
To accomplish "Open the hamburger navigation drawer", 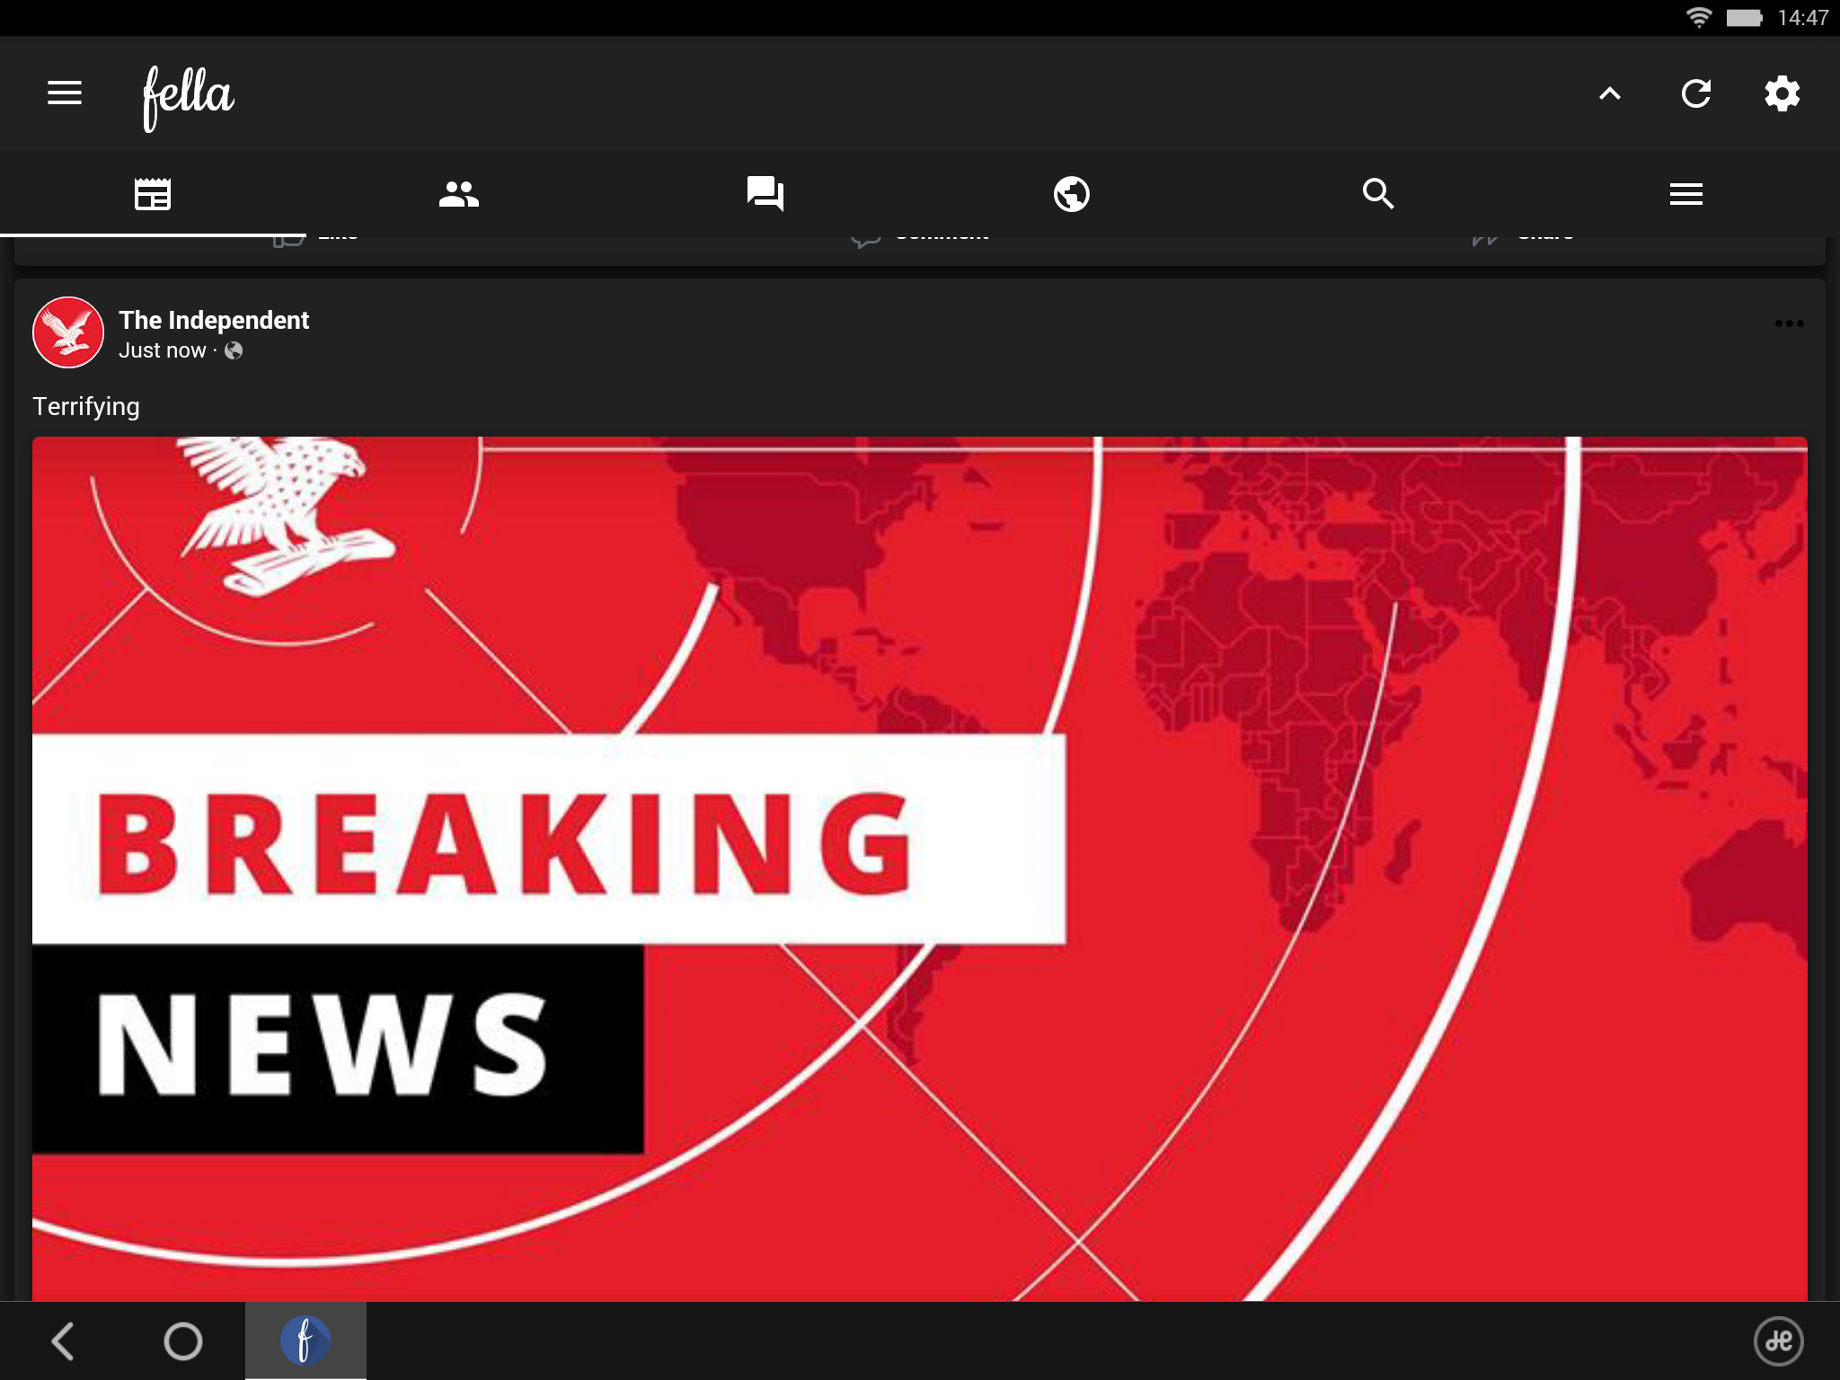I will [65, 93].
